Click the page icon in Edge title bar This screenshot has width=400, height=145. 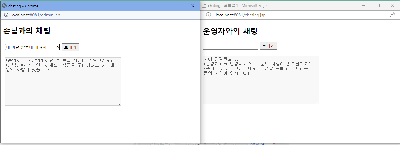[204, 5]
